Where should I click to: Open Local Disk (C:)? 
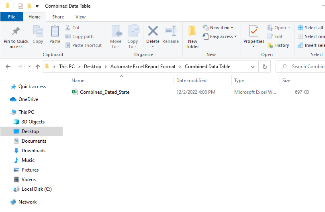[x=33, y=189]
